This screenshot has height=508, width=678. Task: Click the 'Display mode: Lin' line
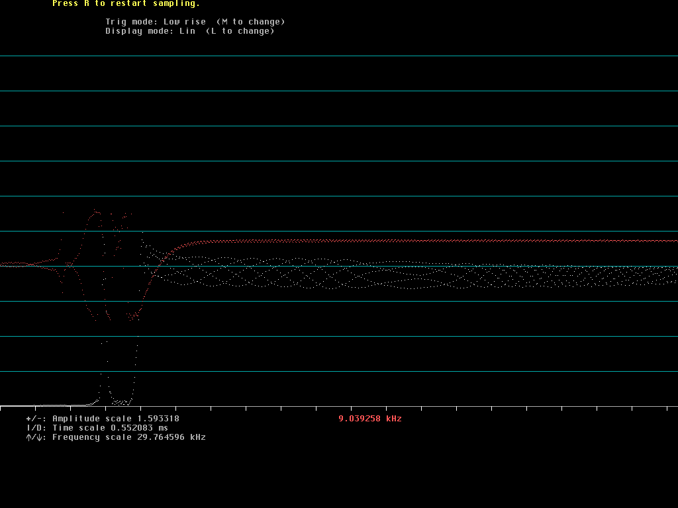click(x=150, y=31)
